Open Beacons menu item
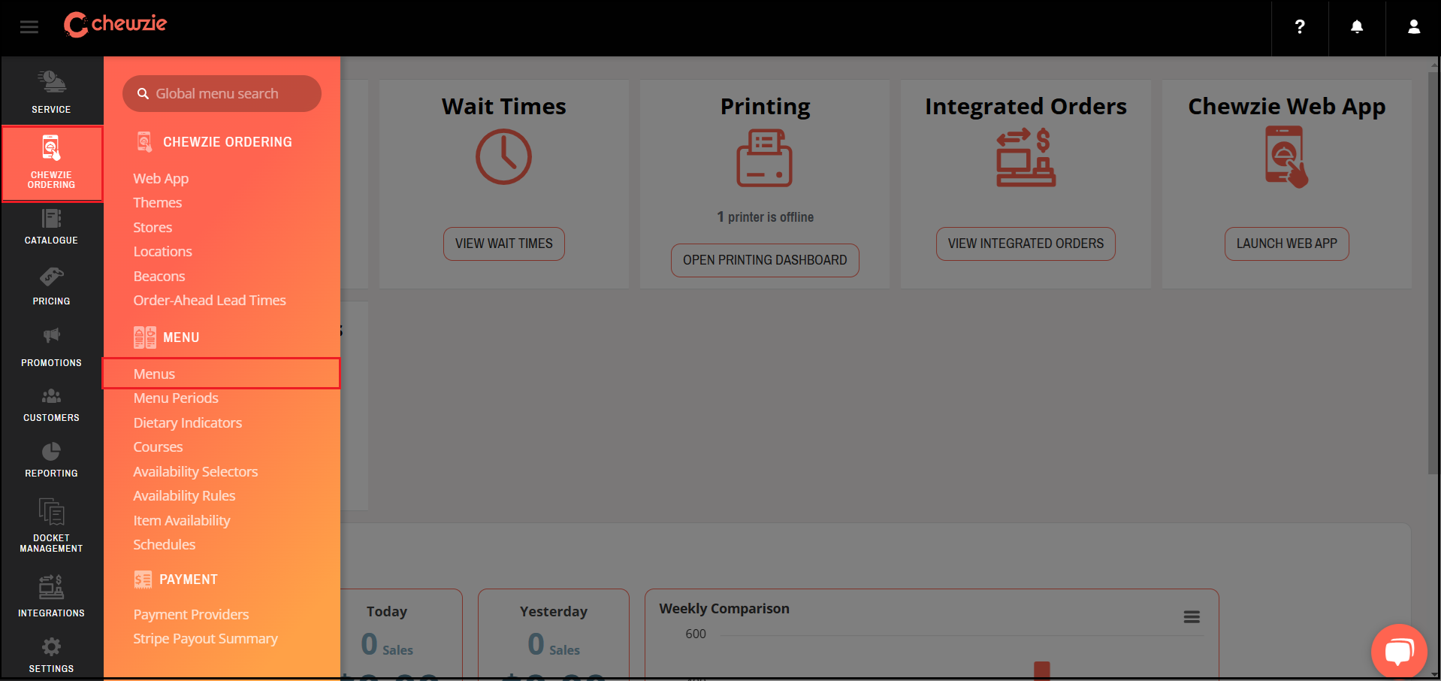The height and width of the screenshot is (681, 1441). (x=159, y=277)
